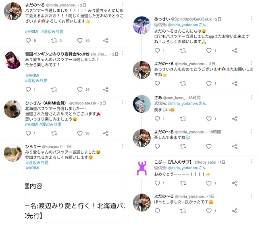Viewport: 258px width, 225px height.
Task: Retweet the よだの〜る bus tour tweet
Action: [54, 40]
